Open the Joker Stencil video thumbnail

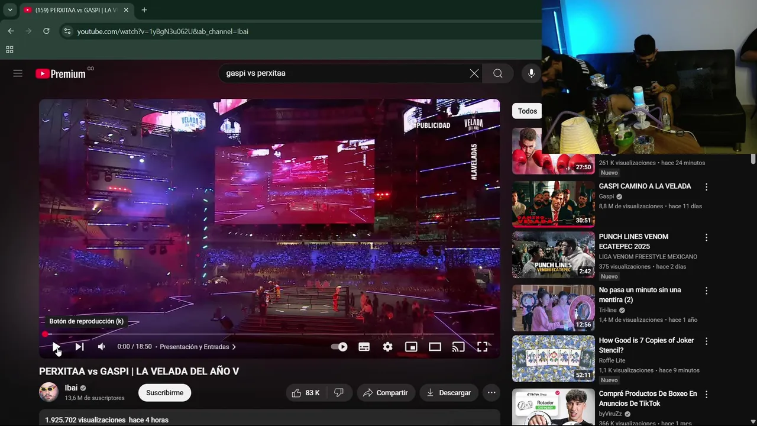(x=554, y=359)
